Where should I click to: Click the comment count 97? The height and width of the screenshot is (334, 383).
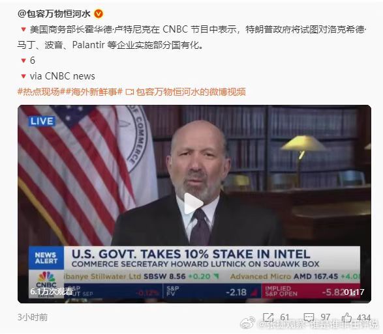pos(326,317)
